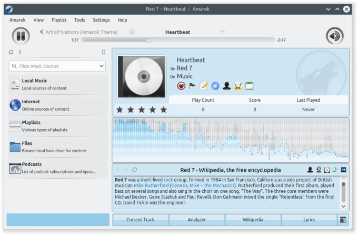Open the Podcasts category
The width and height of the screenshot is (358, 235).
58,168
